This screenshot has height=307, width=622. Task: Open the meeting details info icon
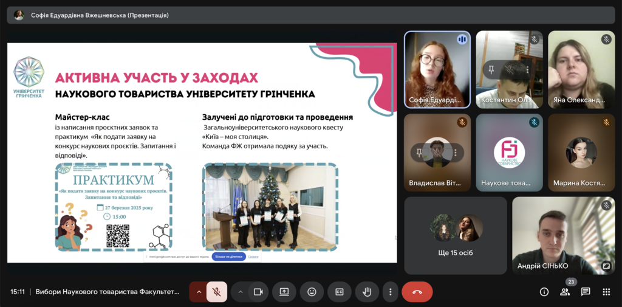pos(544,292)
